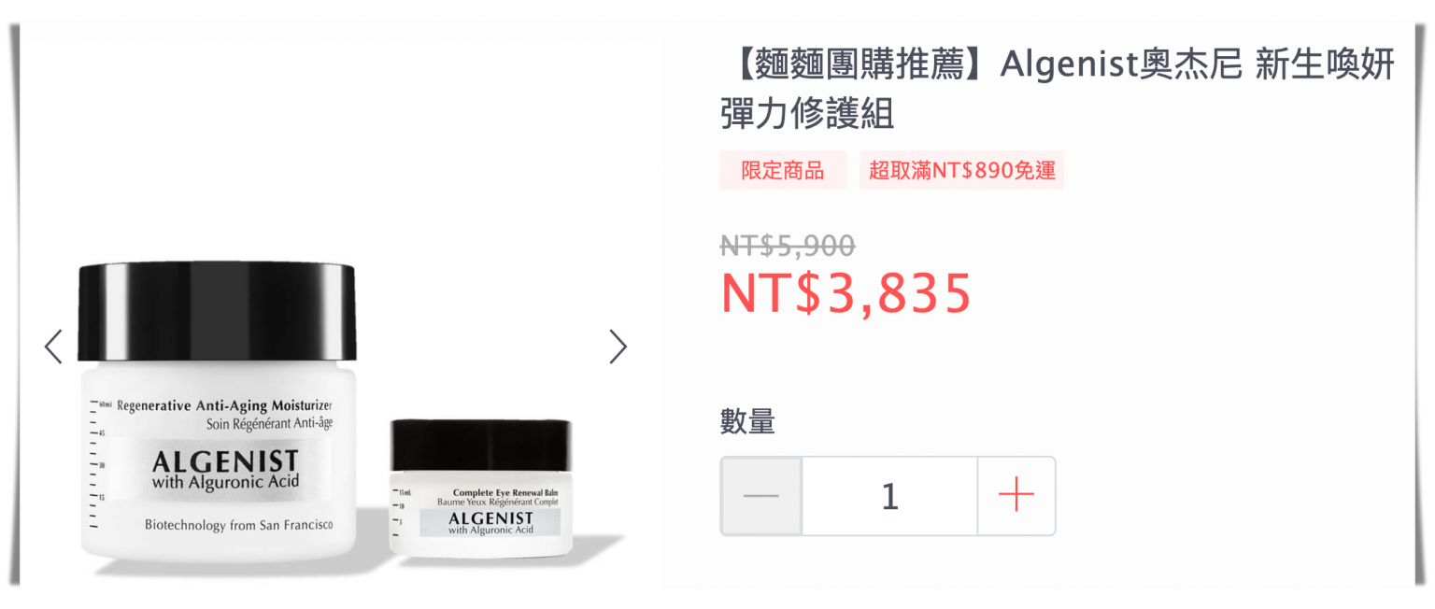Click ALGENIST logo on the eye balm jar
Image resolution: width=1435 pixels, height=609 pixels.
point(490,518)
